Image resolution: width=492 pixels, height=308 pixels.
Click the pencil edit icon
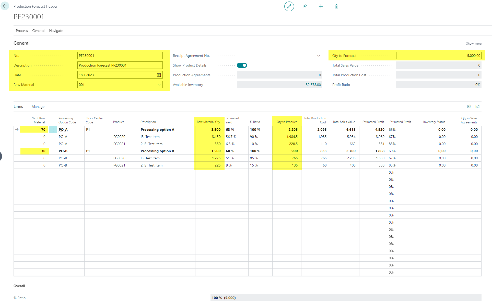click(289, 6)
